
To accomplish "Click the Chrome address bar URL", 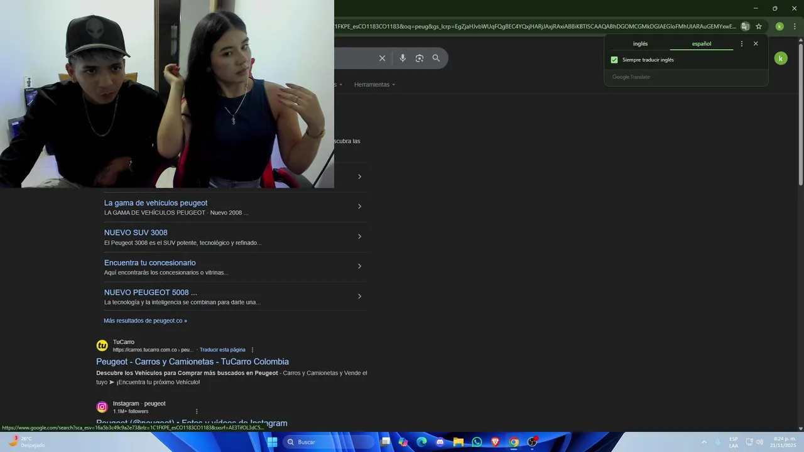I will click(x=534, y=26).
